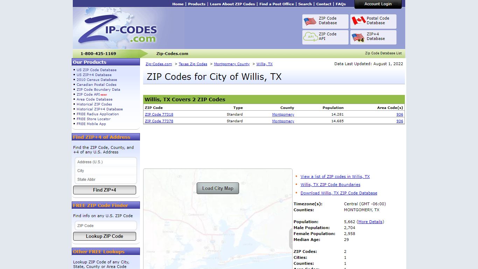This screenshot has width=478, height=269.
Task: Click Texas Zip Codes breadcrumb link
Action: point(193,64)
